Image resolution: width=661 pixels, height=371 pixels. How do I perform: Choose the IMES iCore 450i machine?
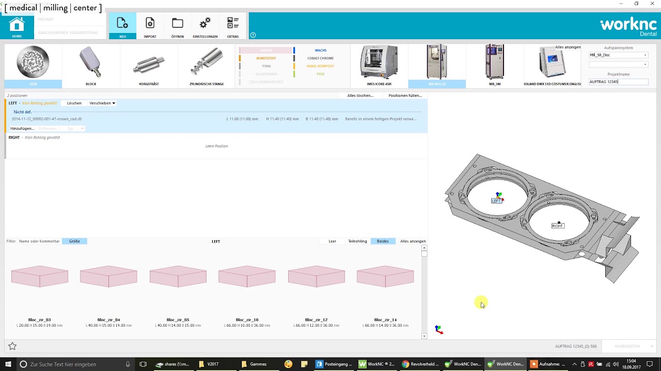[x=379, y=66]
